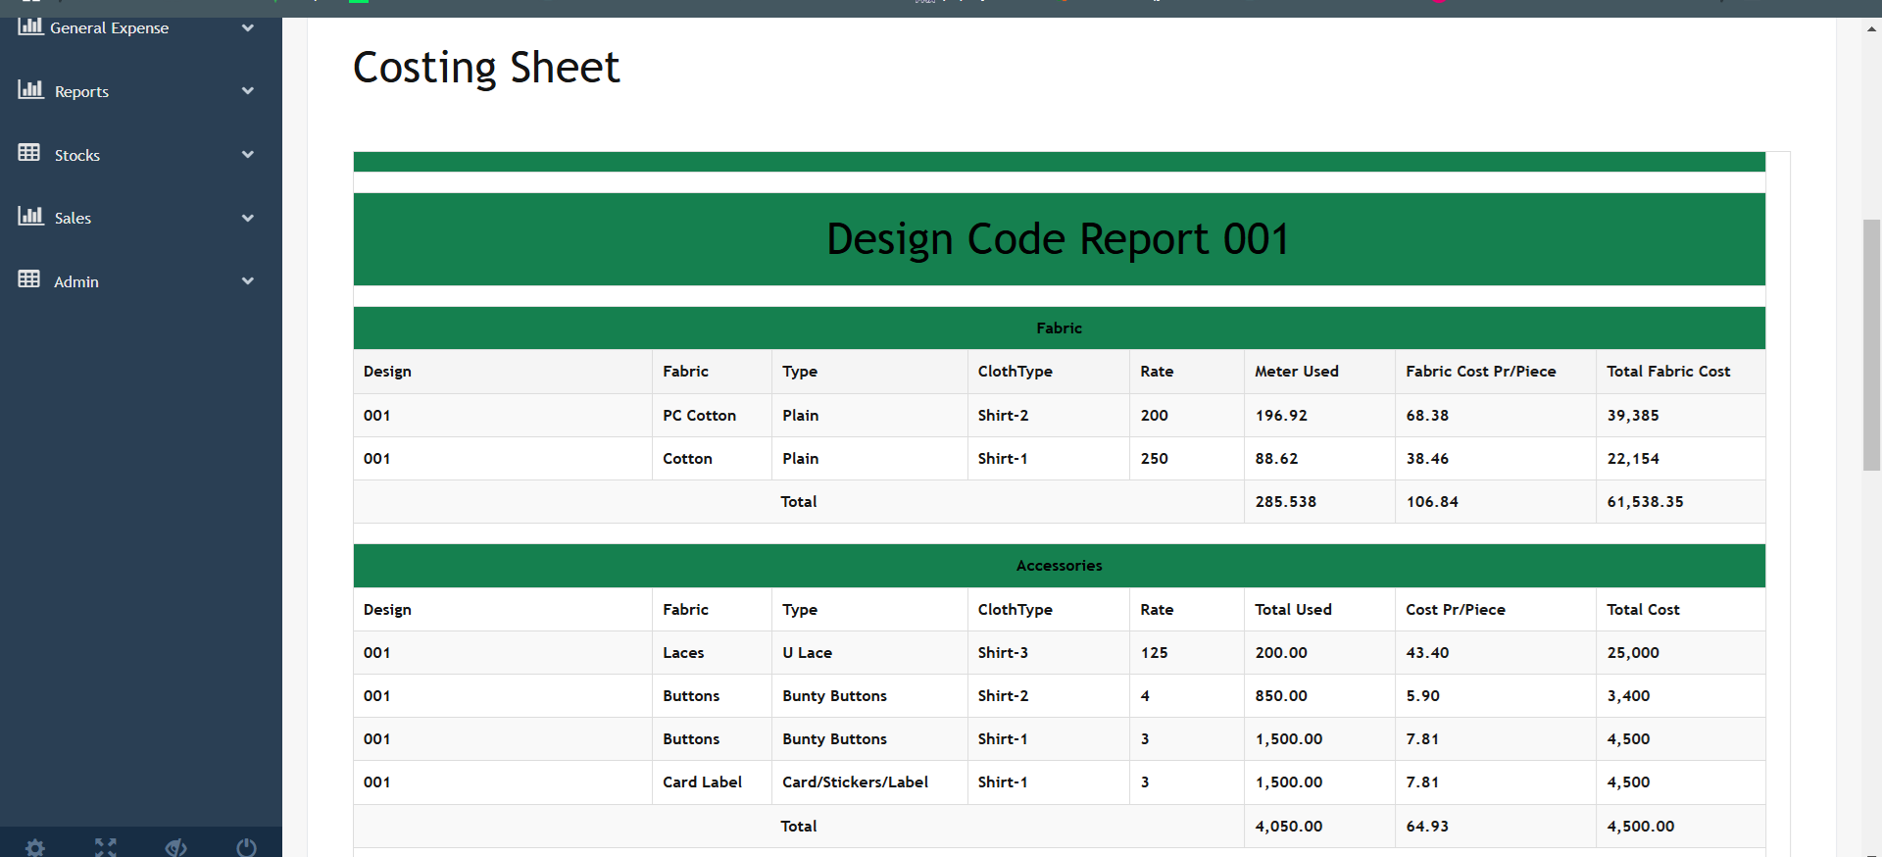1882x857 pixels.
Task: Expand the Admin menu chevron
Action: 248,281
